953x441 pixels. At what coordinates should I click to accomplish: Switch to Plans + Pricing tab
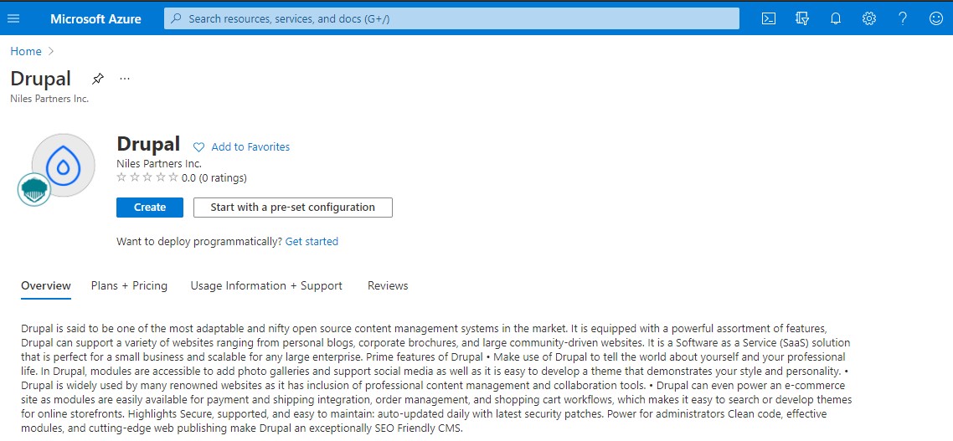(129, 286)
